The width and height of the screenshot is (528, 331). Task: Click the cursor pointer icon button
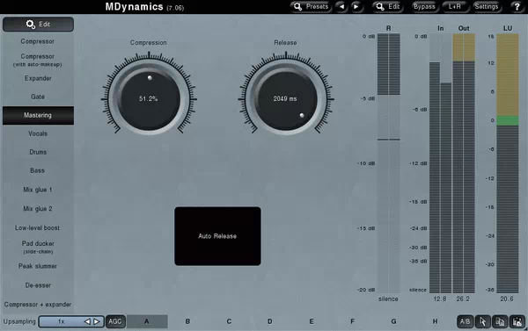coord(482,321)
